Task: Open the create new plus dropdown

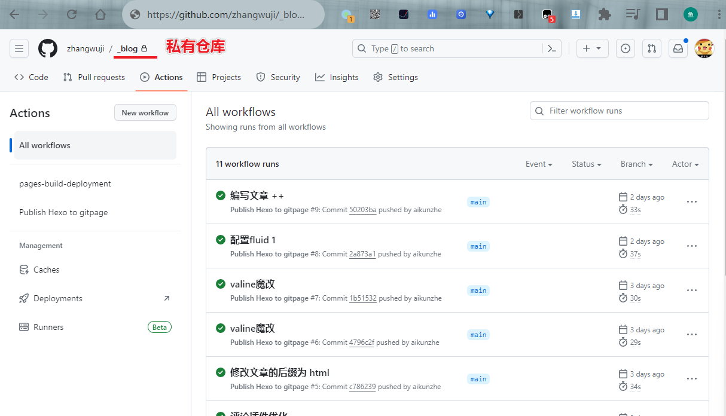Action: (x=592, y=48)
